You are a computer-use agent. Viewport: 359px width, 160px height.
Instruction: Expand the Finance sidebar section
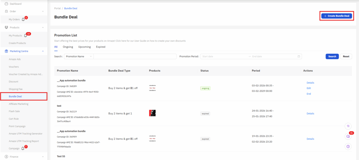43,157
